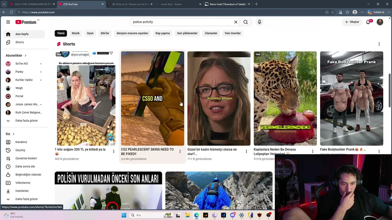The image size is (392, 220).
Task: Open options for the Fake Bodybuilder Prank short
Action: (379, 151)
